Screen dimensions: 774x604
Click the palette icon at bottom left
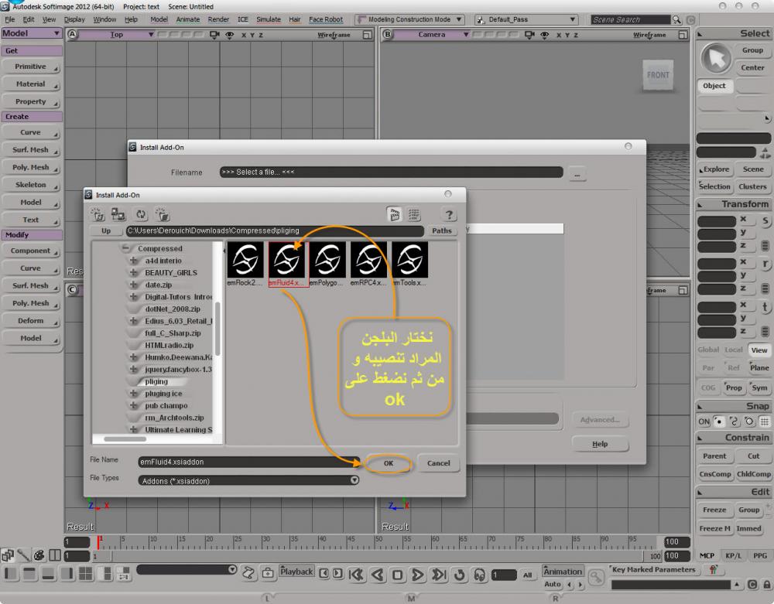(x=39, y=555)
